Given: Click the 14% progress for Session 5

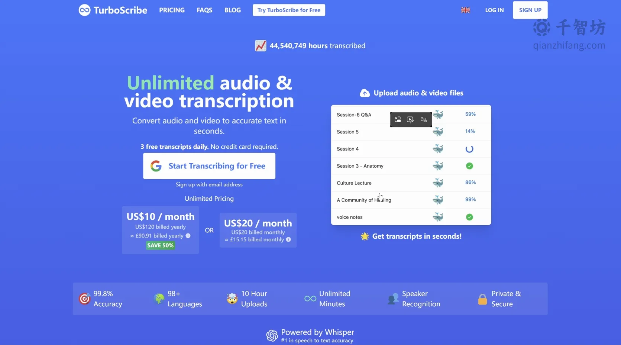Looking at the screenshot, I should point(470,131).
